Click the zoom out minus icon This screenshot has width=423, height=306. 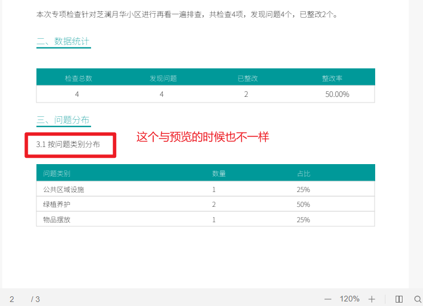(x=328, y=299)
